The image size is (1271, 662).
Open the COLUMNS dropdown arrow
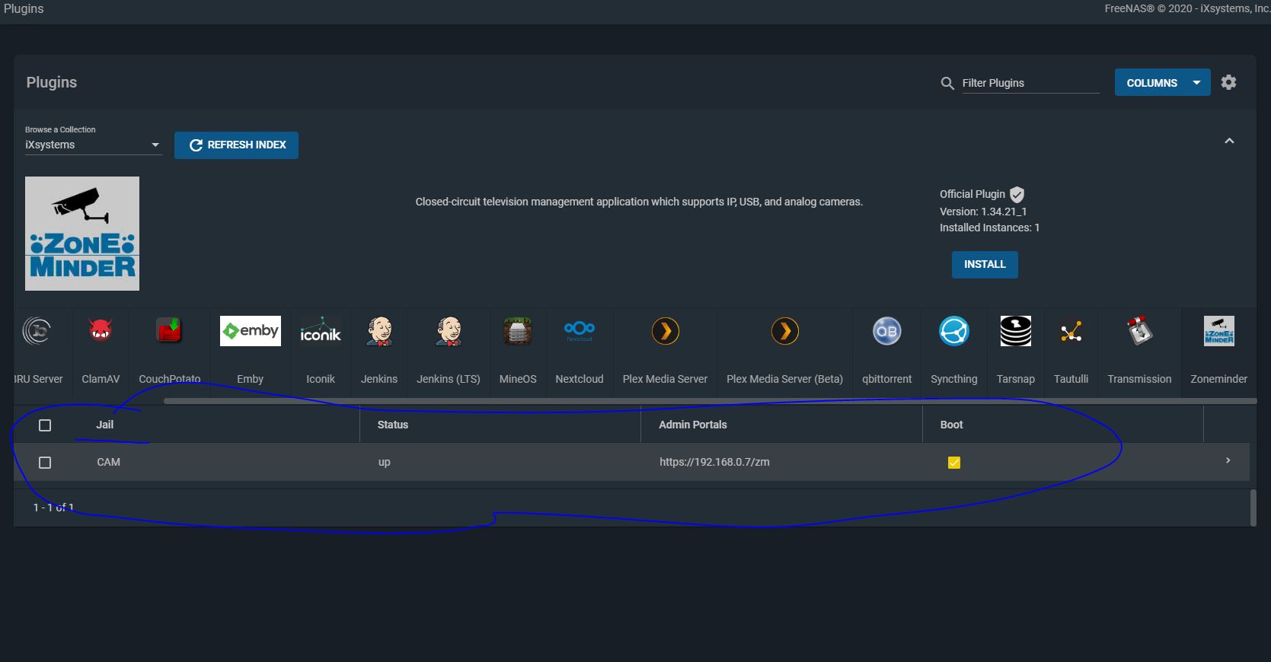[1197, 83]
